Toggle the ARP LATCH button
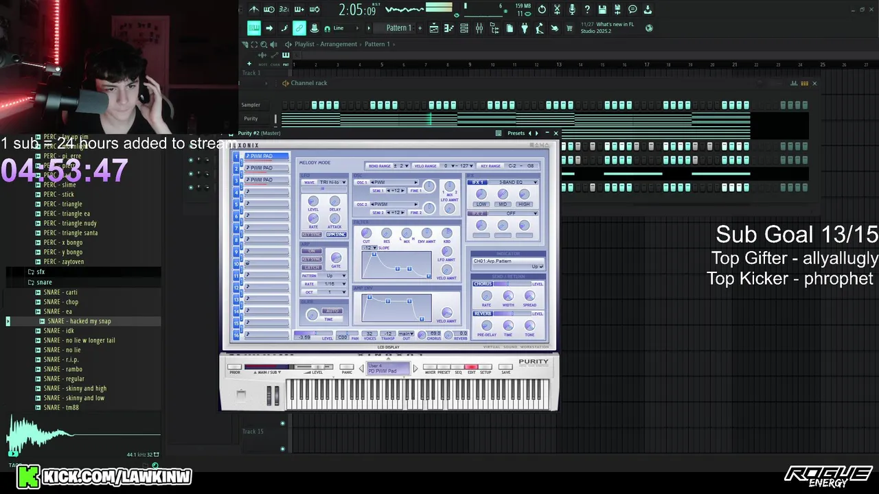 pos(312,268)
